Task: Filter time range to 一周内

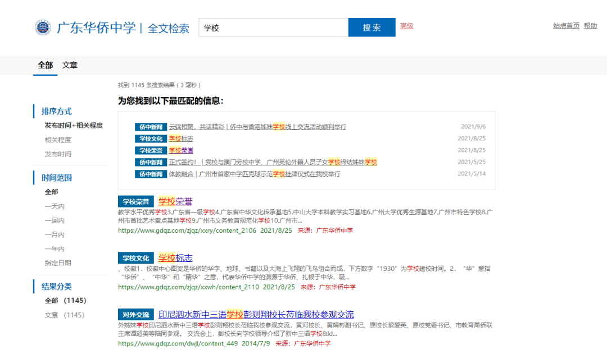Action: click(55, 220)
